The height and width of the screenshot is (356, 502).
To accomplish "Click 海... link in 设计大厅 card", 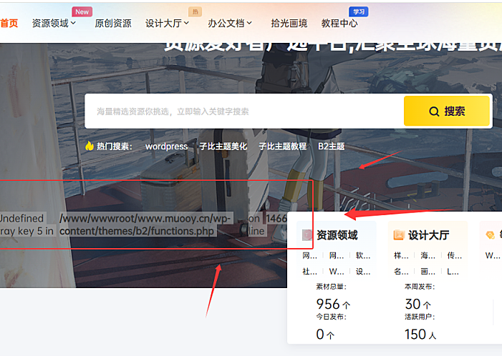I will [428, 255].
